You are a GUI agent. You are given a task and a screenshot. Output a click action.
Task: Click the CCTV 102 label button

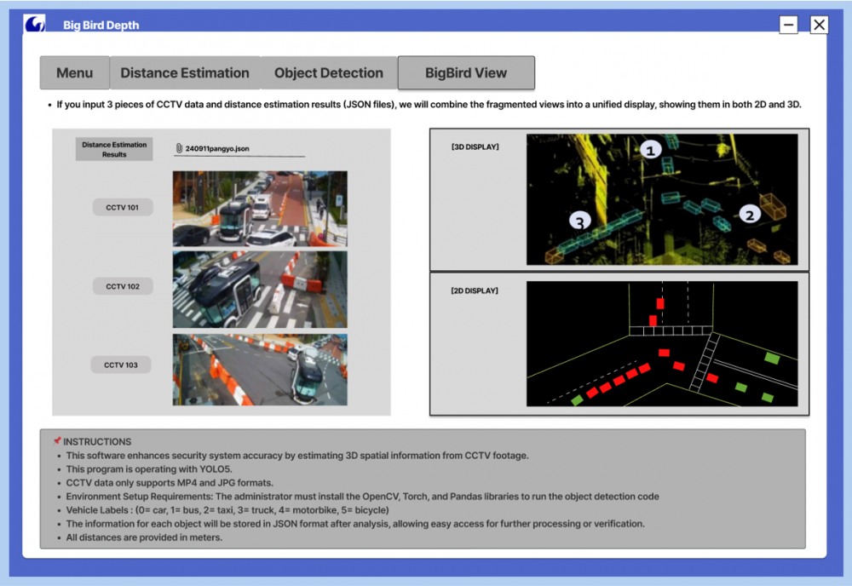[123, 287]
